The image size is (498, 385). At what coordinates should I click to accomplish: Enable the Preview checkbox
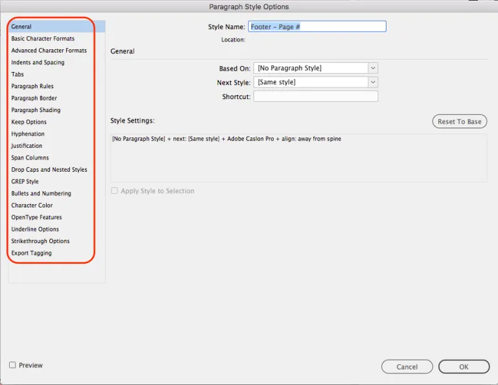pyautogui.click(x=12, y=365)
